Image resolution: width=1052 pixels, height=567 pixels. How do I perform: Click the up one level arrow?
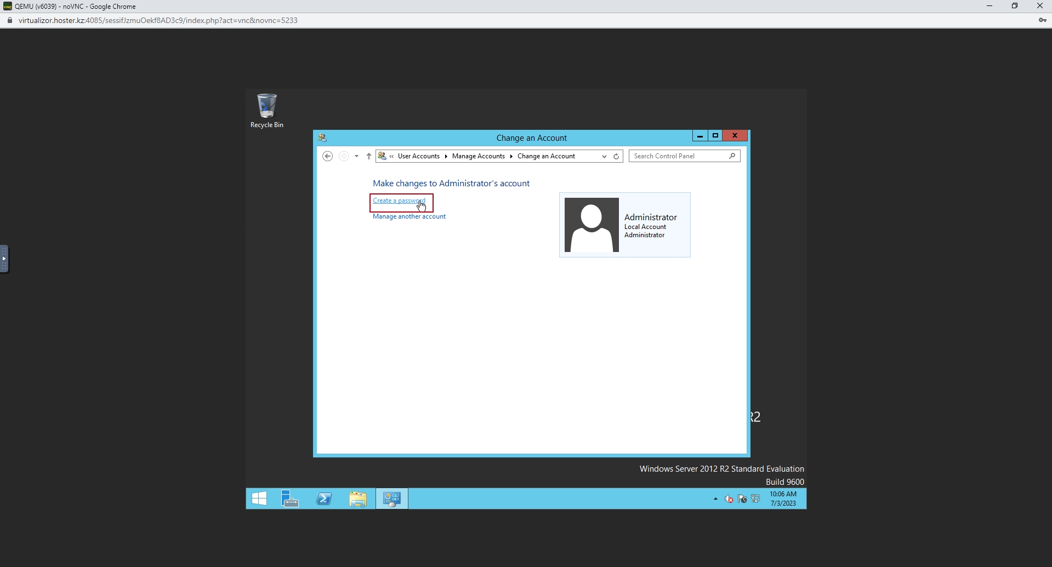(369, 156)
